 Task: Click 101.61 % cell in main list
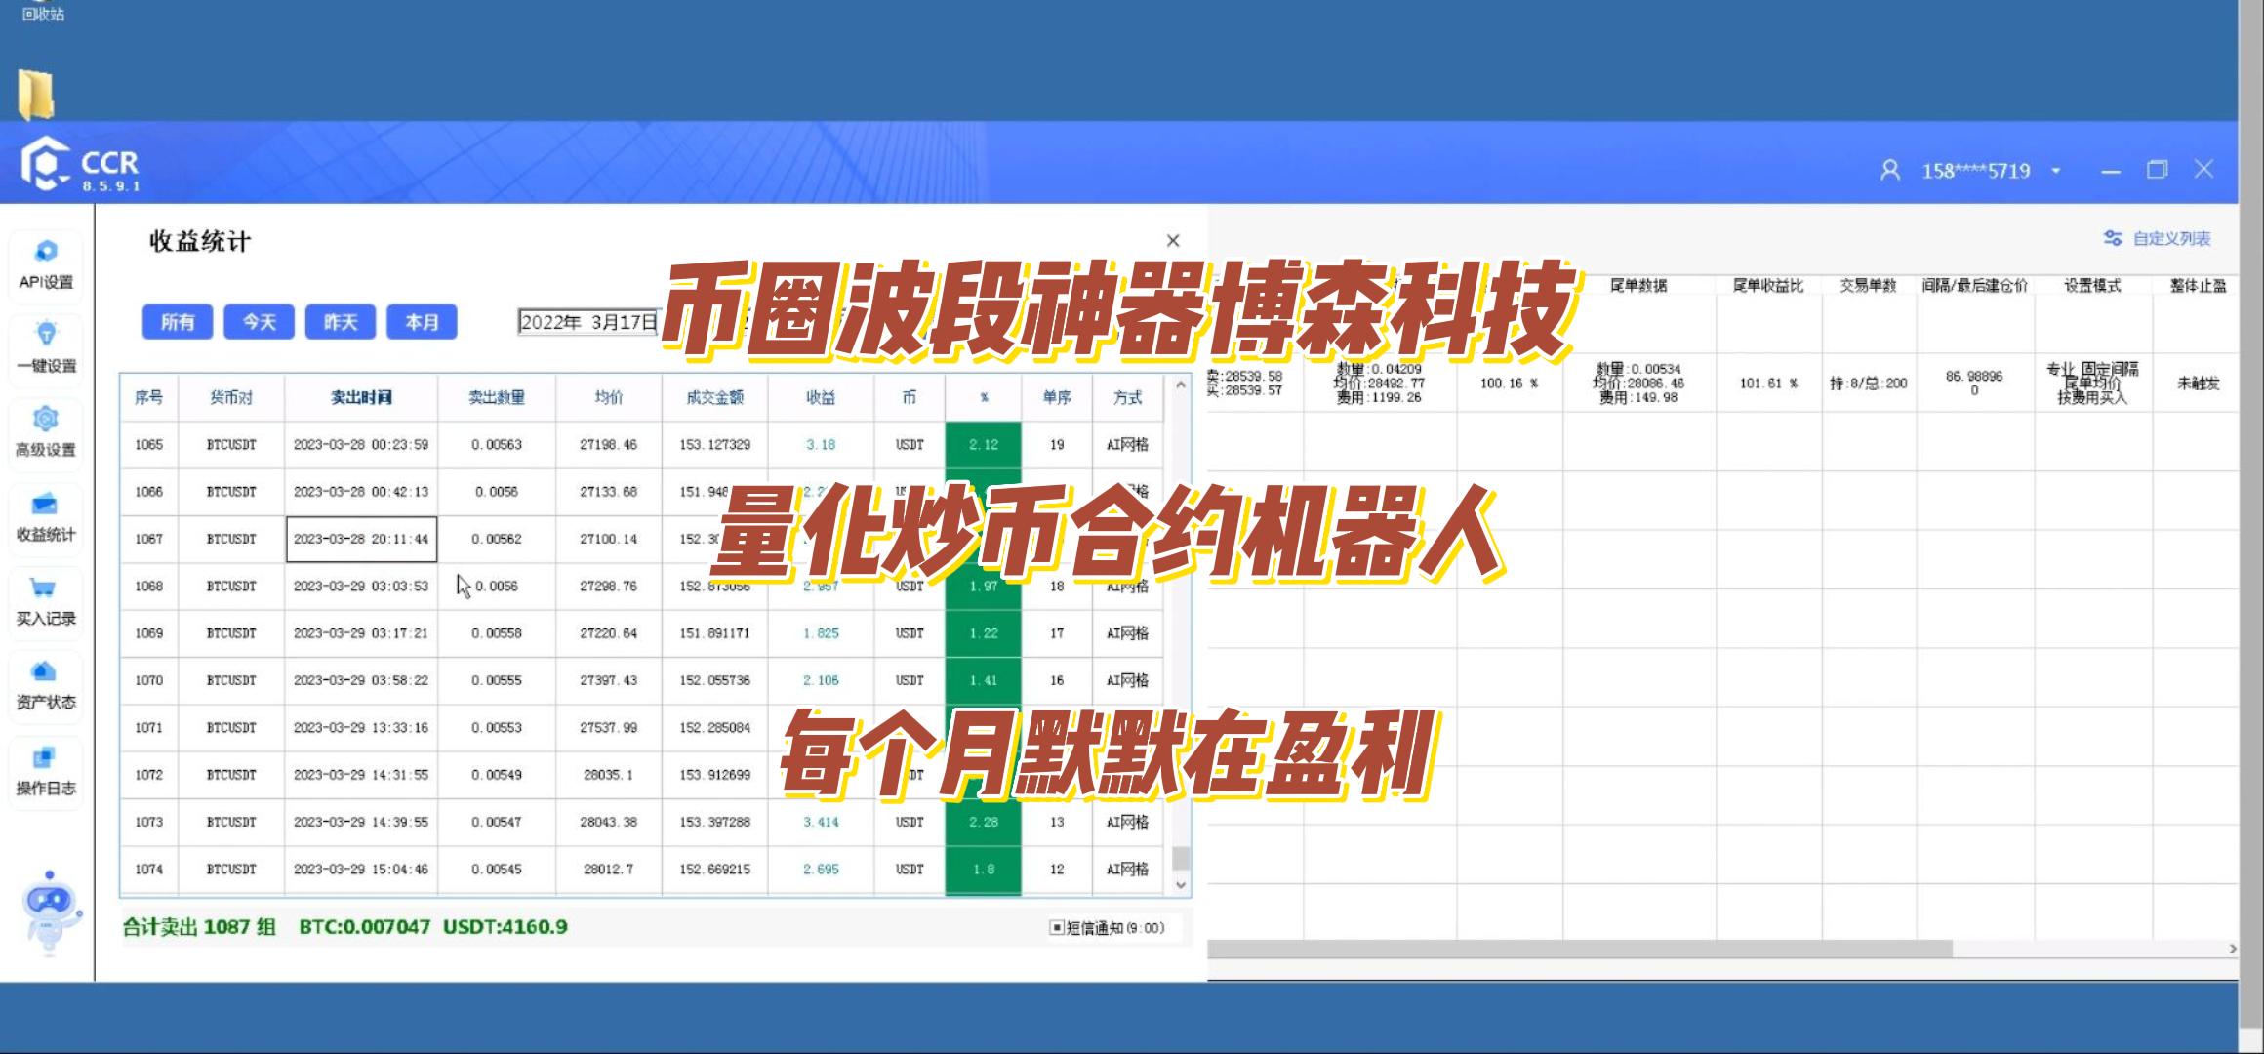tap(1768, 384)
